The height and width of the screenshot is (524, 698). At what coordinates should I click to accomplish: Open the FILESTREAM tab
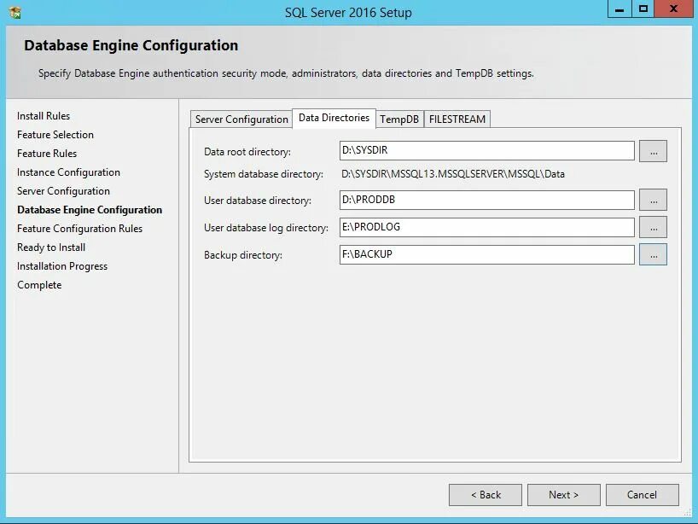[x=457, y=119]
